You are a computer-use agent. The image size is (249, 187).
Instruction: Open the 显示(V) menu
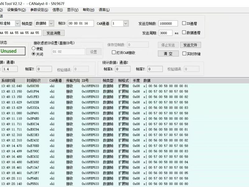click(73, 10)
